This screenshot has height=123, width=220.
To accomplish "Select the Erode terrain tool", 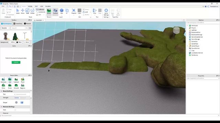I will (x=10, y=86).
